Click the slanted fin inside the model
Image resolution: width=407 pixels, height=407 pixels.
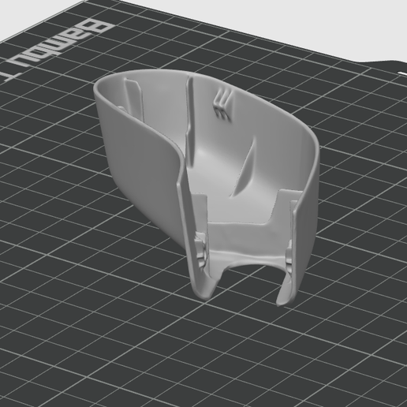(x=245, y=168)
